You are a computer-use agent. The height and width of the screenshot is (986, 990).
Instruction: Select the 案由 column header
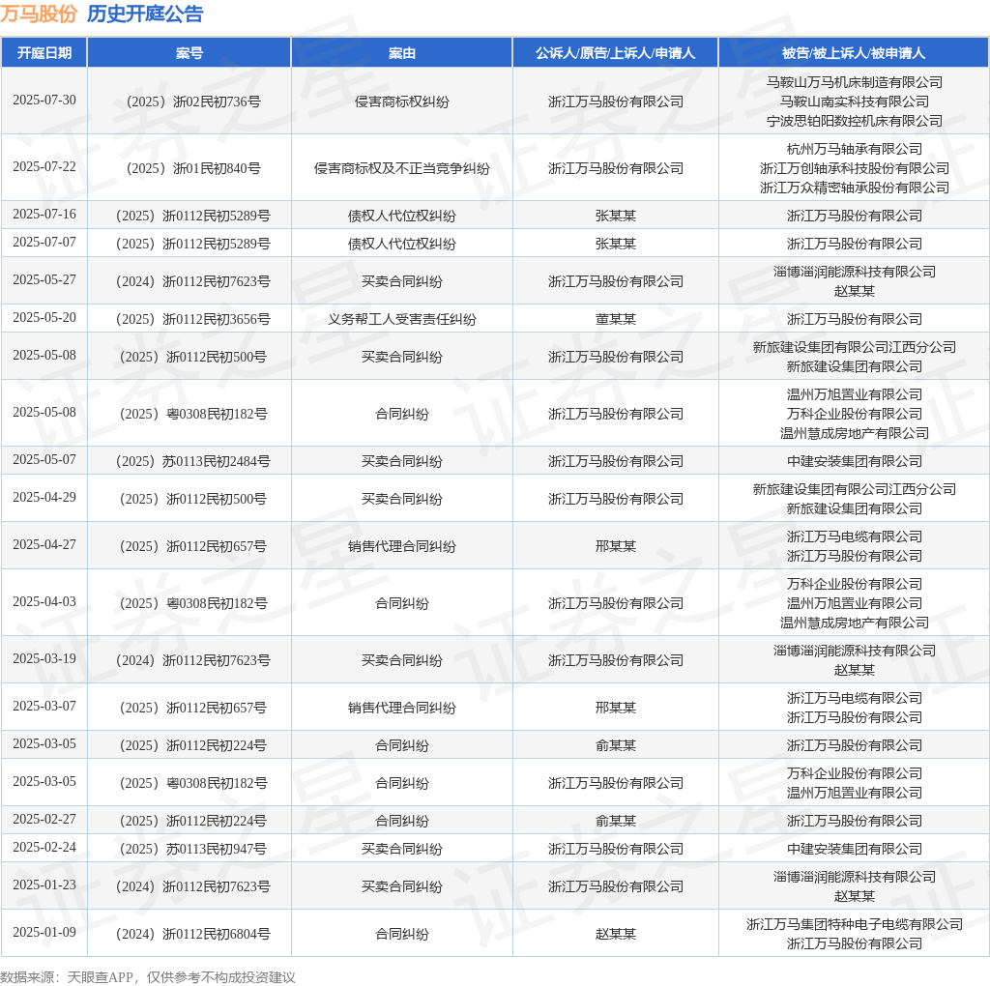pyautogui.click(x=401, y=53)
